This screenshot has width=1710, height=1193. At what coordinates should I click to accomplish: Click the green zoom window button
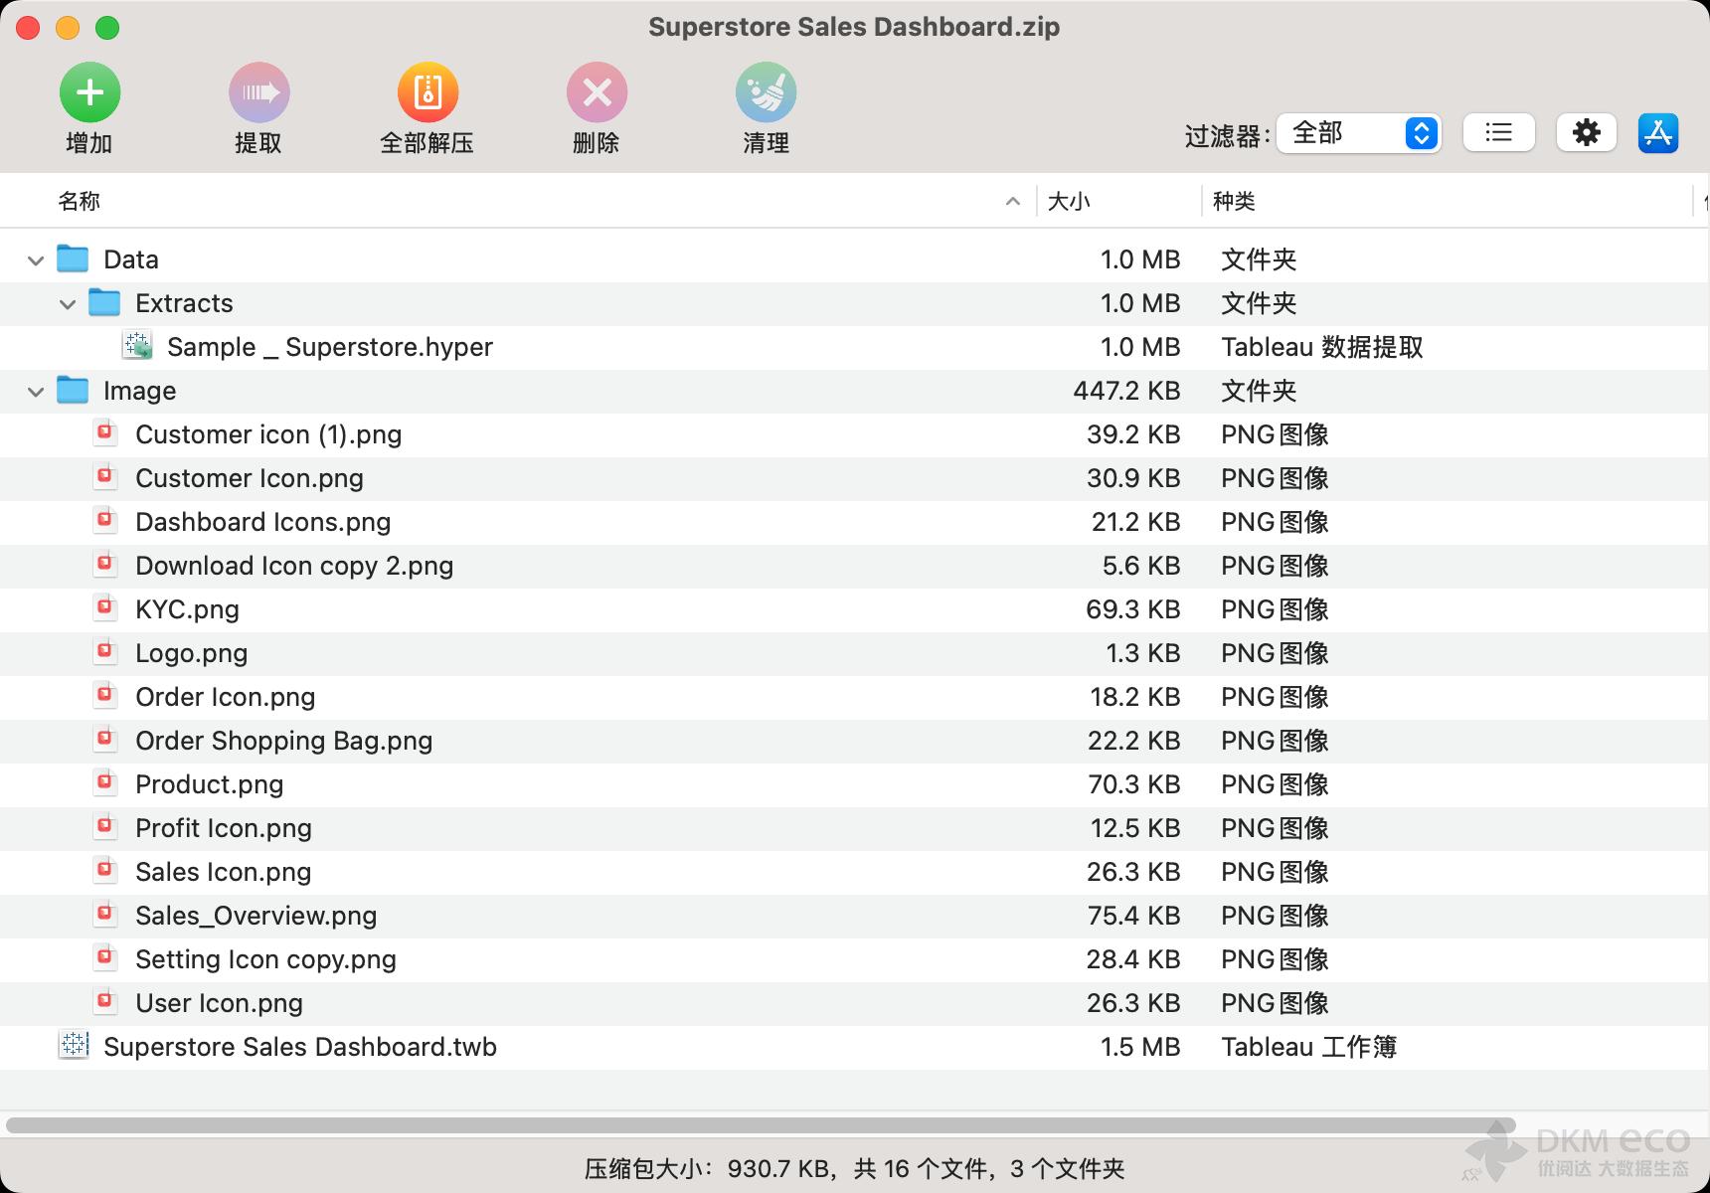click(107, 28)
